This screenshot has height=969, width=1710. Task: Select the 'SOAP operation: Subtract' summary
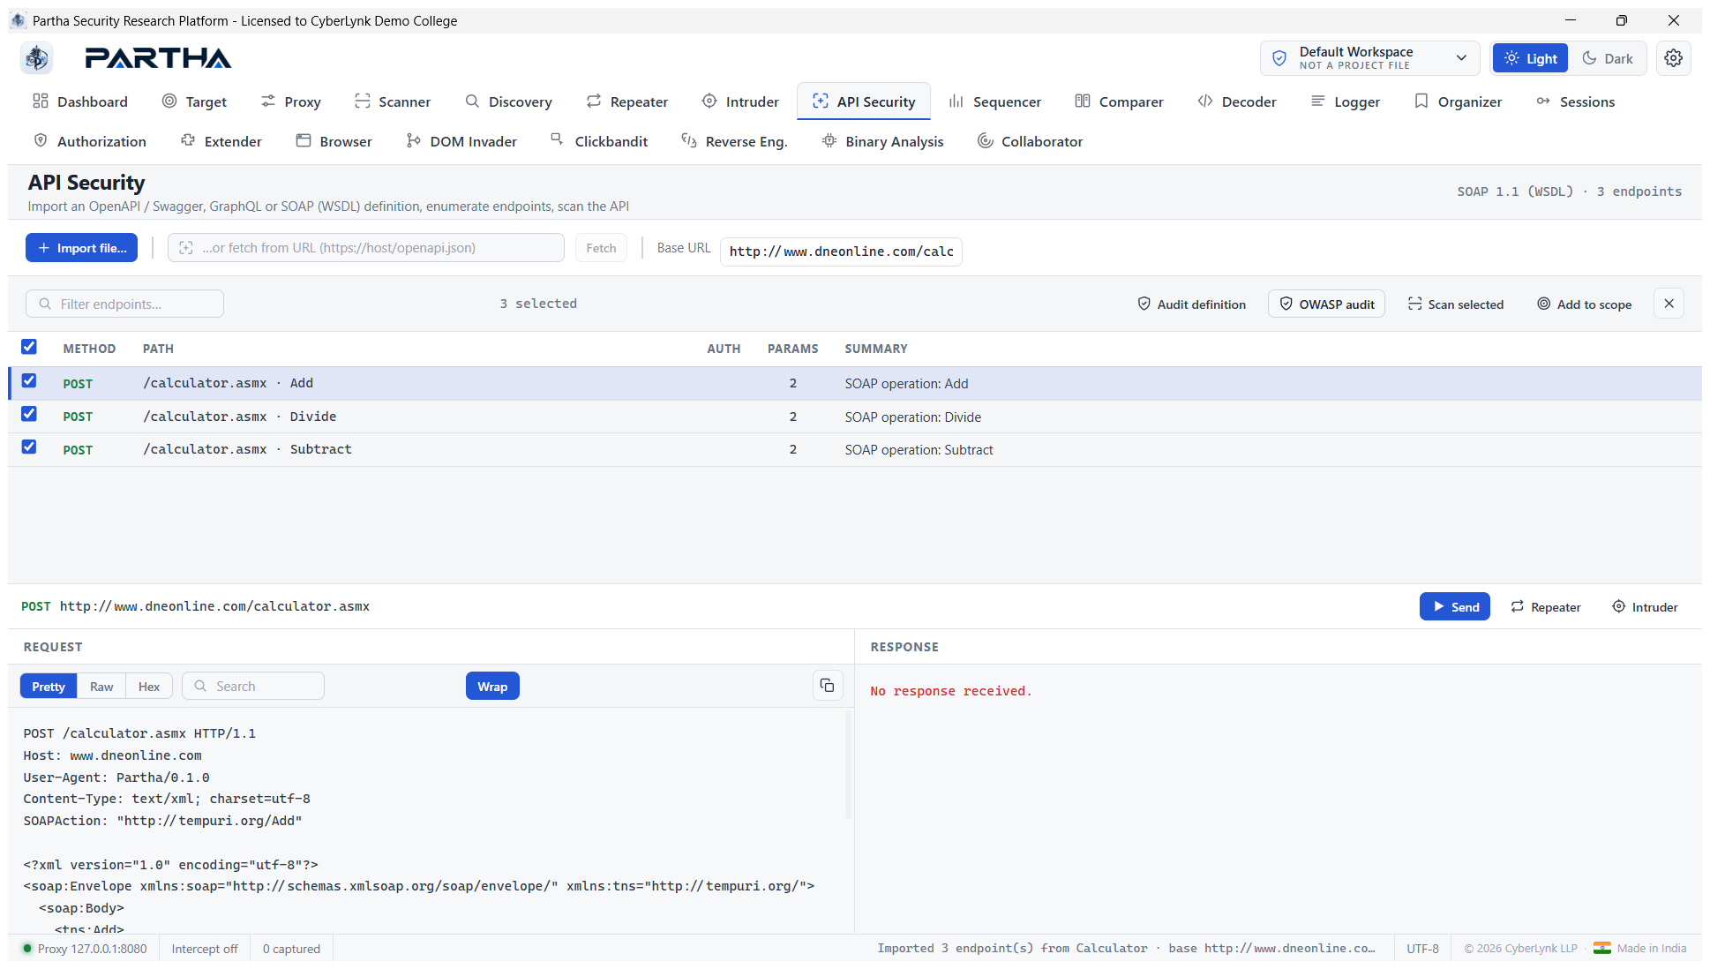[919, 450]
